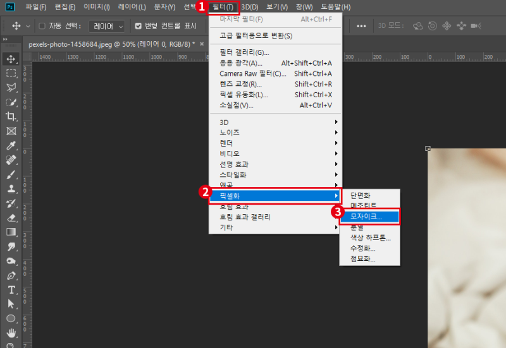The image size is (506, 348).
Task: Expand the 렌더 filter submenu
Action: point(275,143)
